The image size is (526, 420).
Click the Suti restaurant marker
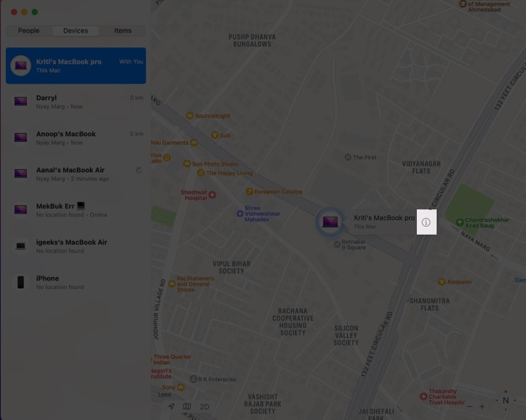(215, 135)
